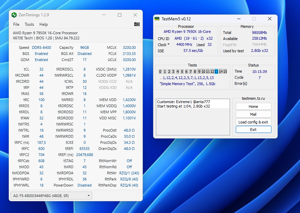Select test box 4 in Tests group
The image size is (300, 213).
pyautogui.click(x=178, y=72)
